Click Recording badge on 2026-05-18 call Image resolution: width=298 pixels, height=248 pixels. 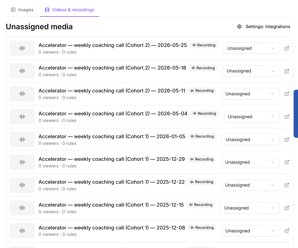[203, 68]
